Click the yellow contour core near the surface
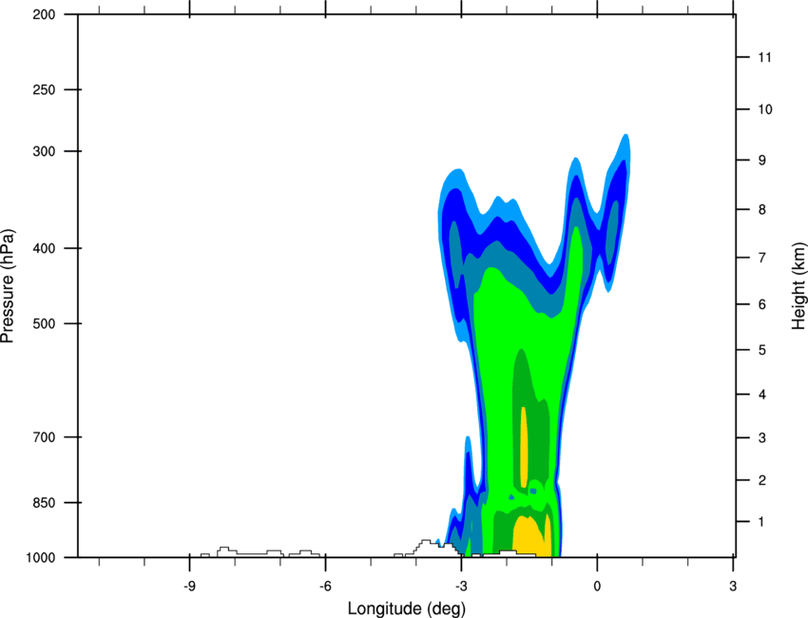Viewport: 808px width, 618px height. [530, 536]
